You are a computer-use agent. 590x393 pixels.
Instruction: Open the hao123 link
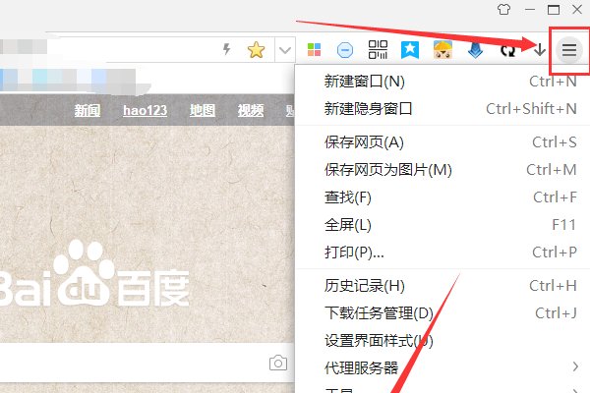[x=145, y=110]
